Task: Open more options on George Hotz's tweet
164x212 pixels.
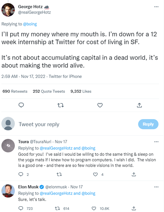Action: click(156, 7)
